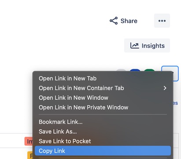Click the Share text label

[x=129, y=21]
